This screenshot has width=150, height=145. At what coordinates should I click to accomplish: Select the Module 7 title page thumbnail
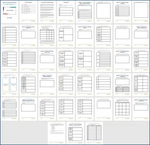pos(122,60)
